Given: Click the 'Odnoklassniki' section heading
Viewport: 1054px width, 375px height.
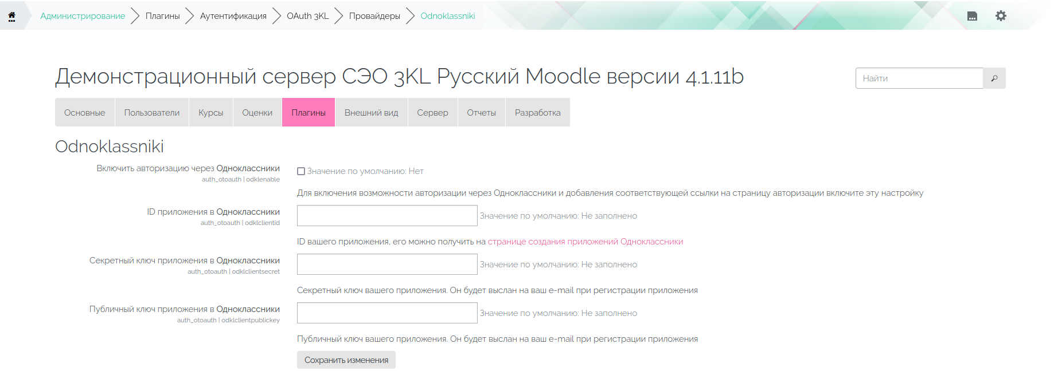Looking at the screenshot, I should coord(110,147).
